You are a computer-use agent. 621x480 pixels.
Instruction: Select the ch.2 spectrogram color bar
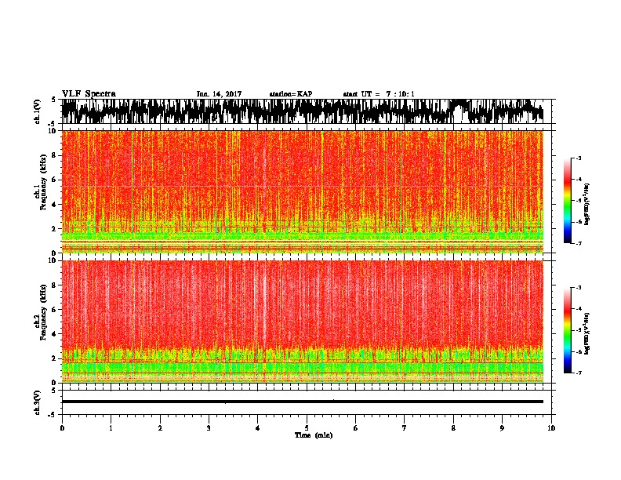click(567, 330)
